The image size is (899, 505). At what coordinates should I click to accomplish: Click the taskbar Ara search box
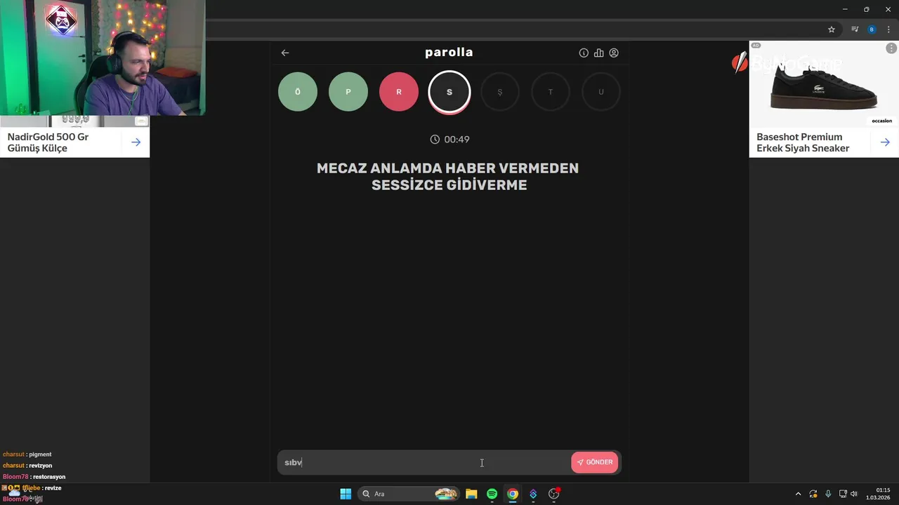[x=409, y=494]
